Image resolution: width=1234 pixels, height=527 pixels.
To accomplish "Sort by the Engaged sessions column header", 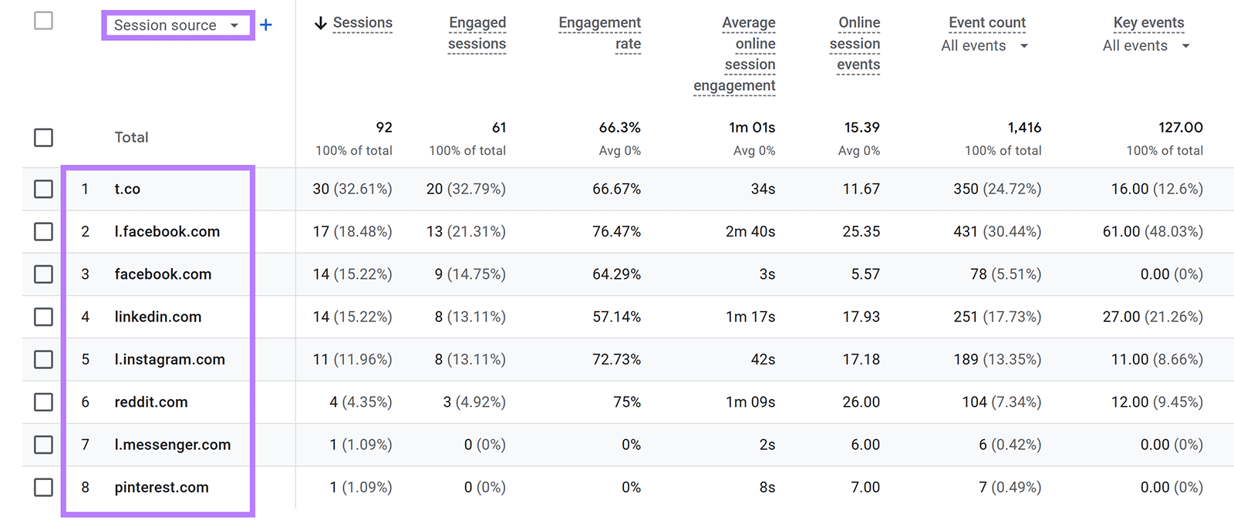I will click(x=477, y=33).
